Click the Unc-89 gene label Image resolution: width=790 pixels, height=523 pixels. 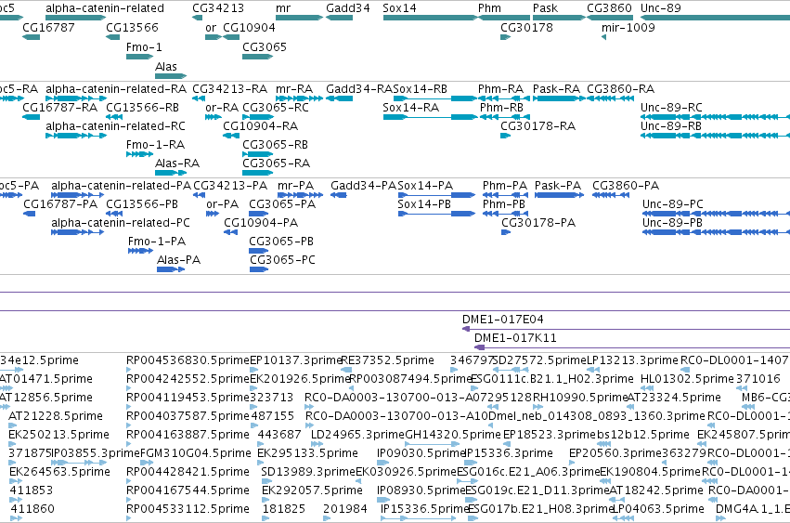(661, 8)
